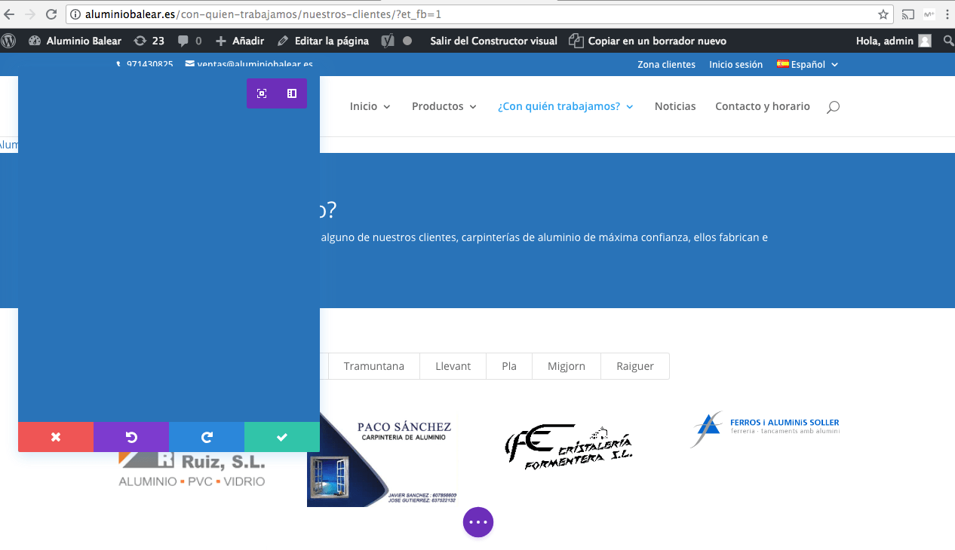
Task: Expand the Productos menu
Action: (x=444, y=106)
